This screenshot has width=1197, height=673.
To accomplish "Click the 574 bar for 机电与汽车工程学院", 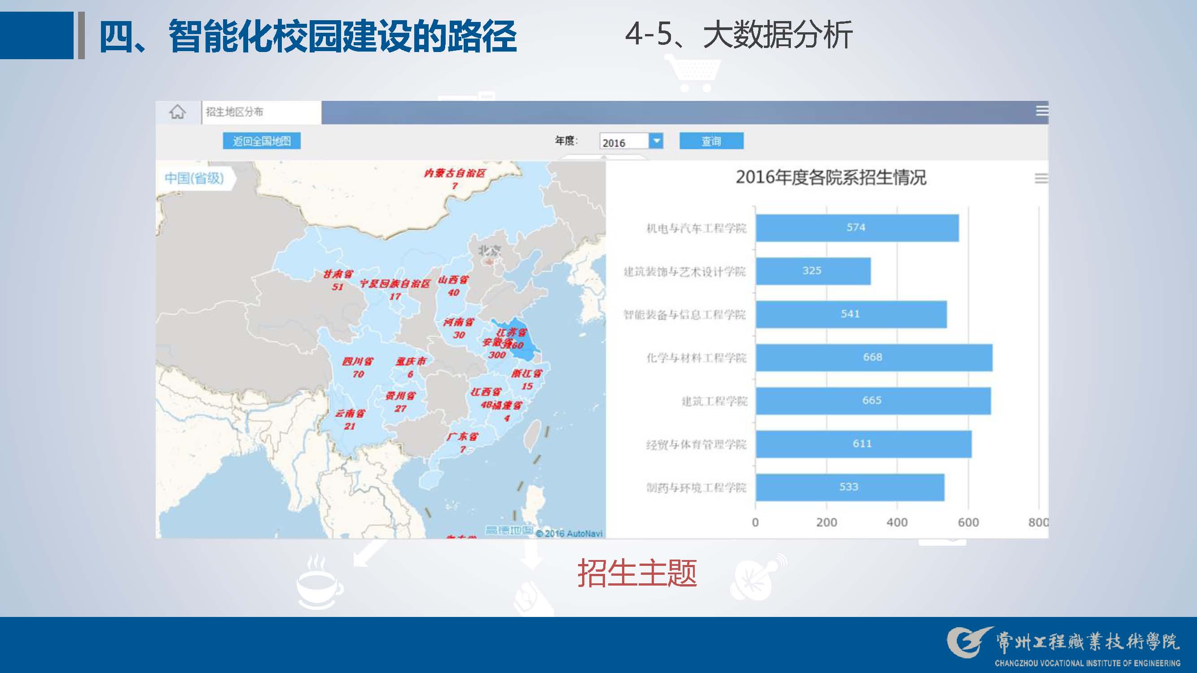I will click(x=856, y=228).
